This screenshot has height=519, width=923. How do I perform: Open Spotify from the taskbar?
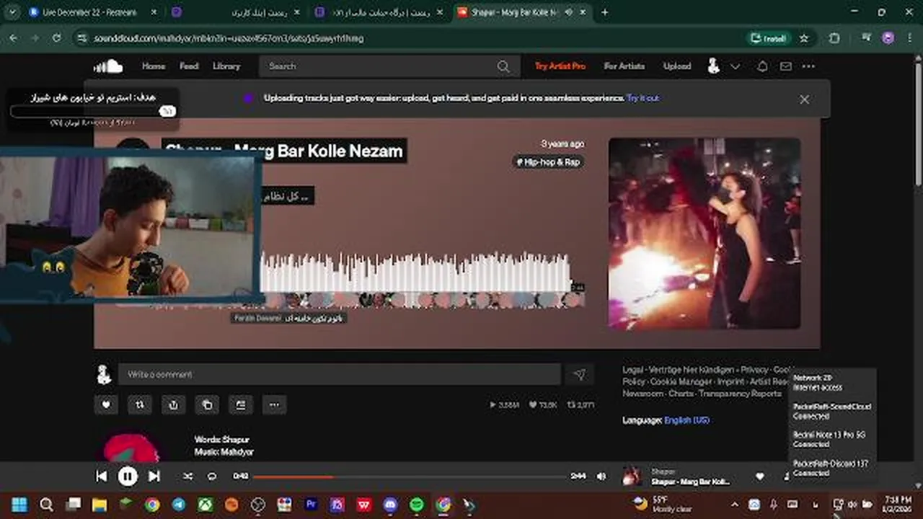[x=417, y=505]
